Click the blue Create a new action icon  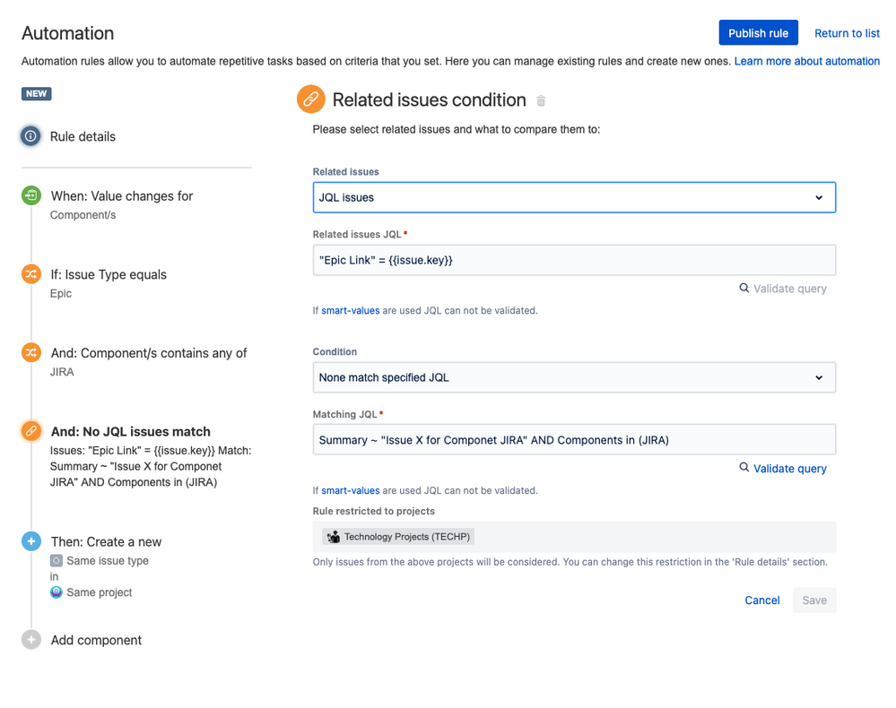[31, 541]
